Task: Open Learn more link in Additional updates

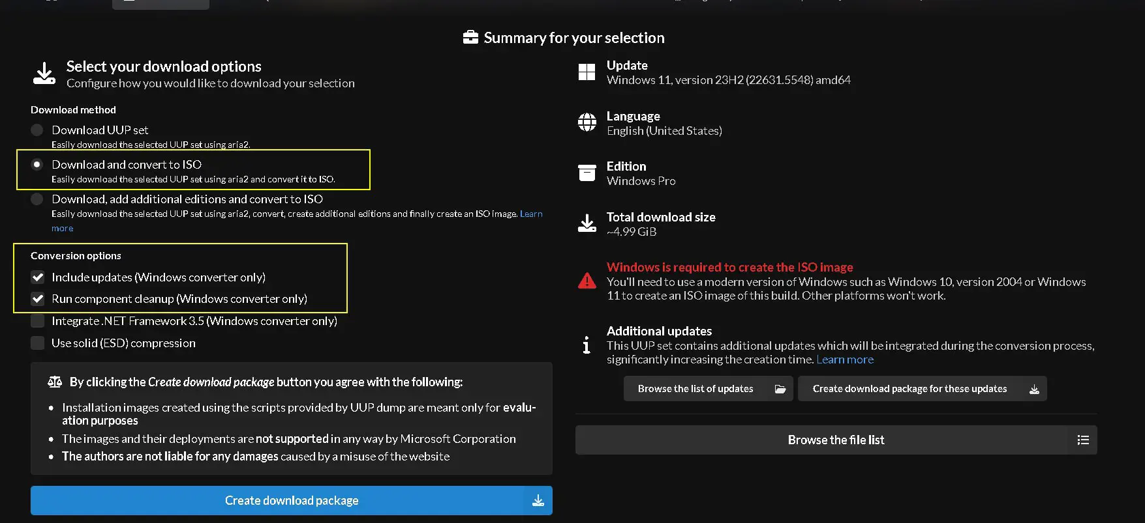Action: (x=845, y=360)
